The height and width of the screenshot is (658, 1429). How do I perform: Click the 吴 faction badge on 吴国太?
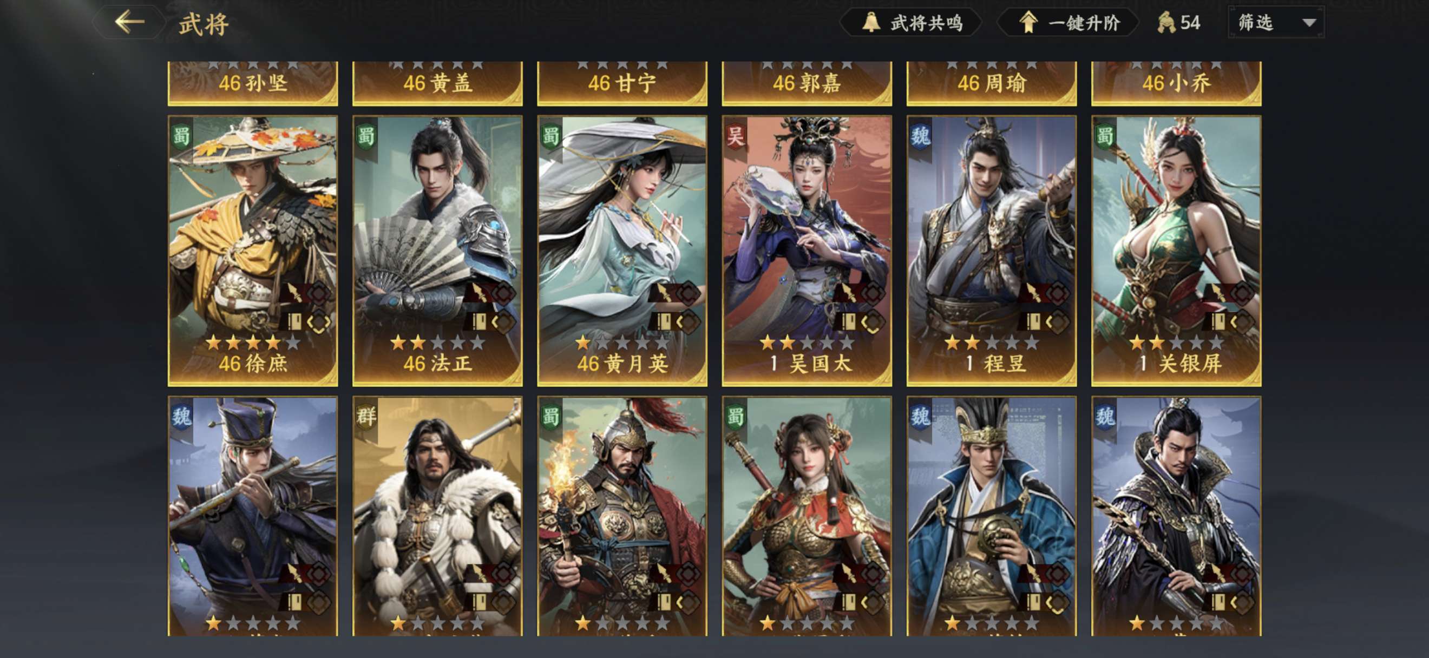pos(735,135)
